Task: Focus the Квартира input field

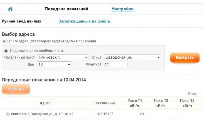Action: point(116,65)
